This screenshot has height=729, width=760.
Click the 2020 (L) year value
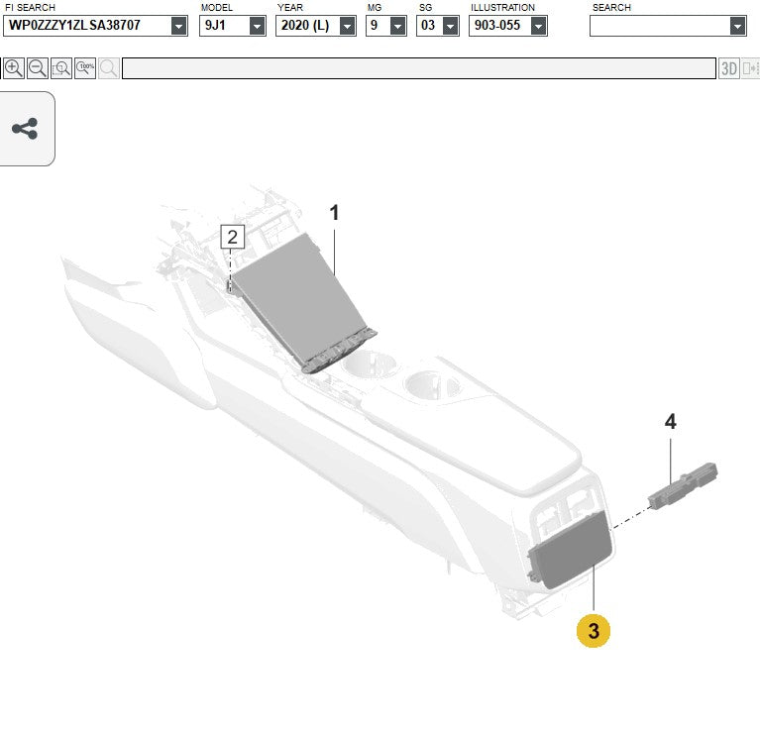click(x=305, y=25)
